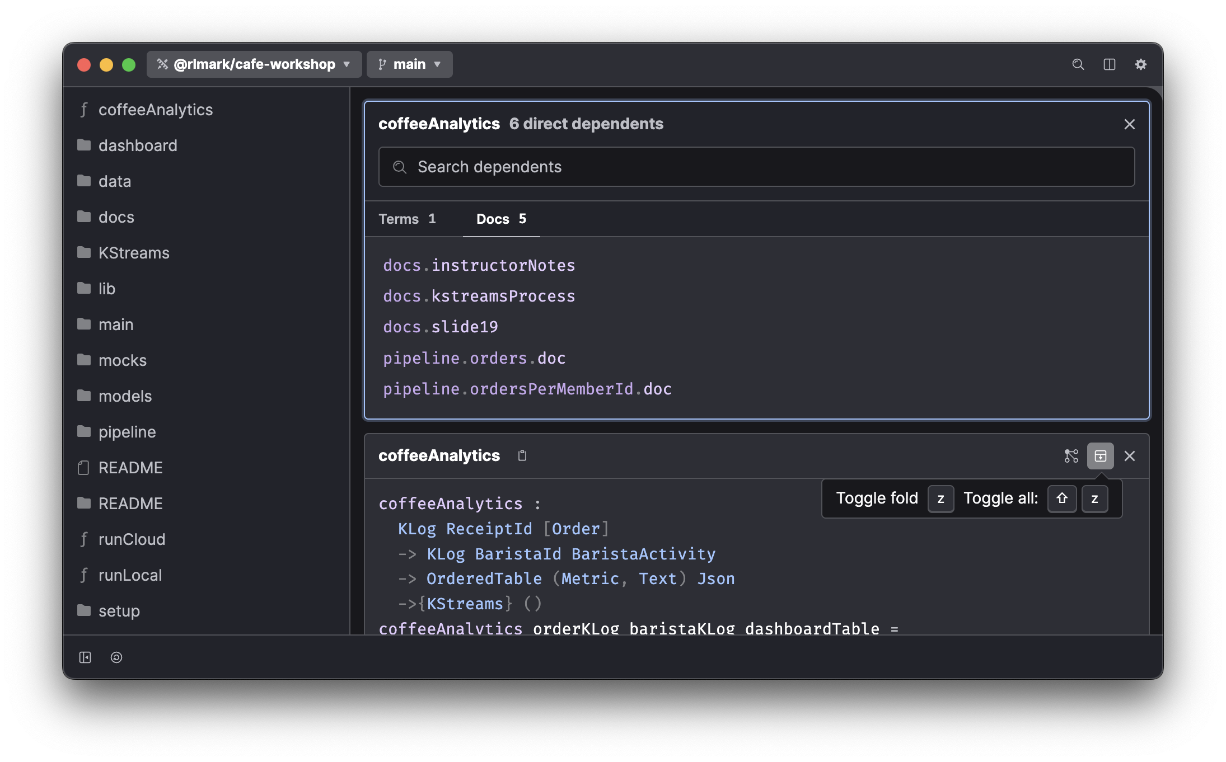Open the main branch dropdown
Viewport: 1226px width, 762px height.
409,64
